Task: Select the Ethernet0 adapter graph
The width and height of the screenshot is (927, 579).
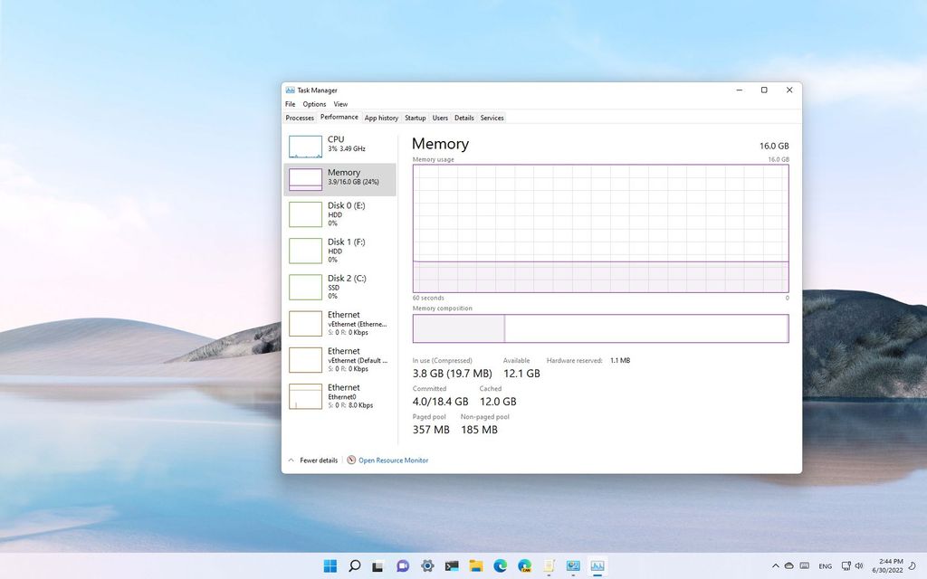Action: [339, 396]
